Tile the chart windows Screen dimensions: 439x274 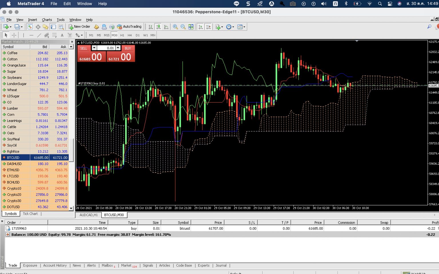[x=191, y=27]
